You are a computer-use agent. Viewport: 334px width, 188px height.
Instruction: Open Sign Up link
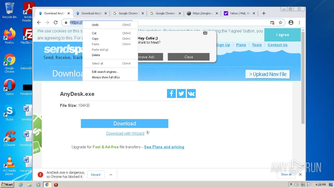[223, 45]
